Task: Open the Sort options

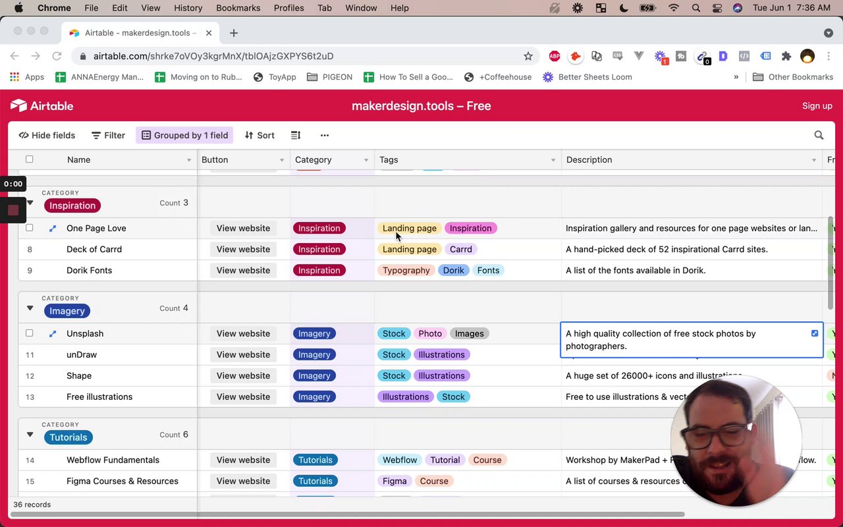Action: [x=259, y=135]
